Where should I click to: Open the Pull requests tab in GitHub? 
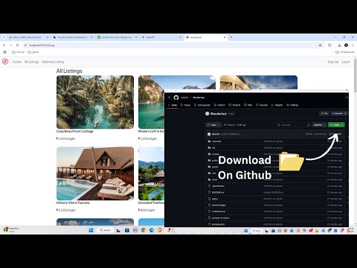pos(202,105)
